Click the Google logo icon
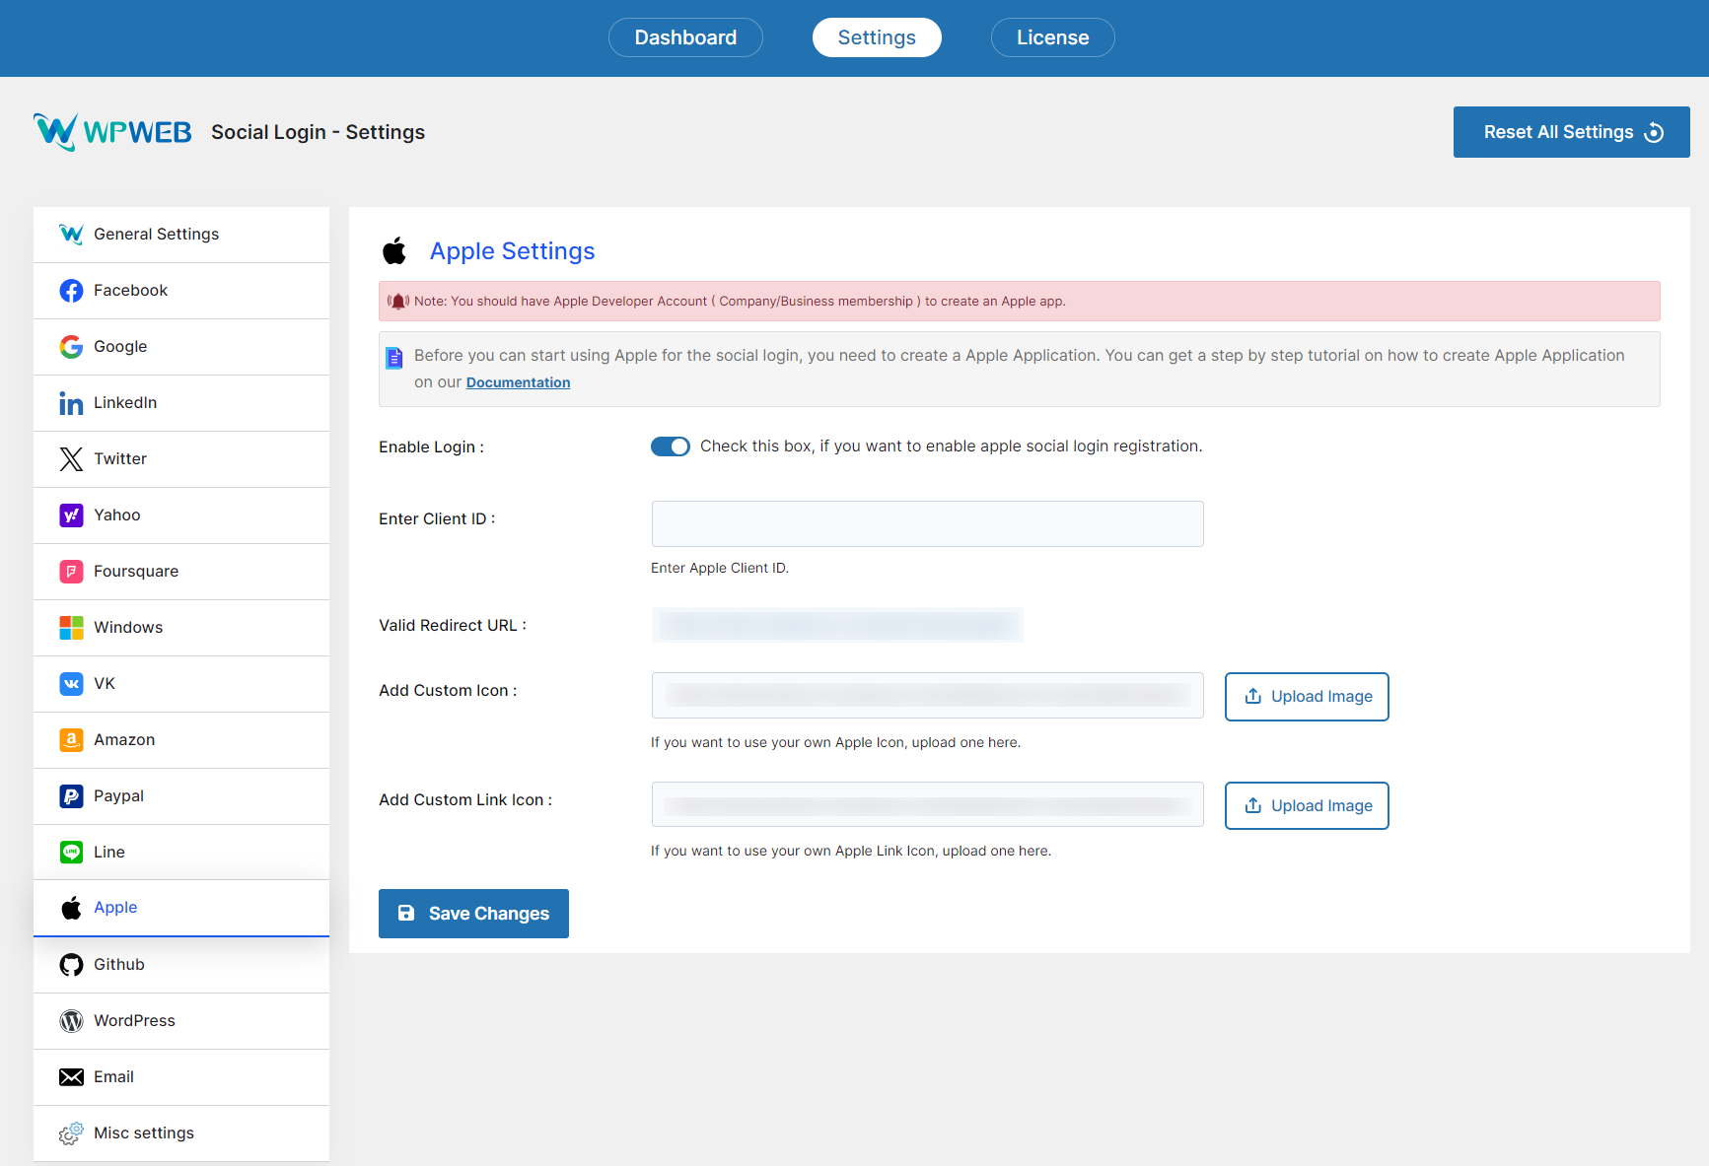Viewport: 1709px width, 1166px height. coord(71,347)
